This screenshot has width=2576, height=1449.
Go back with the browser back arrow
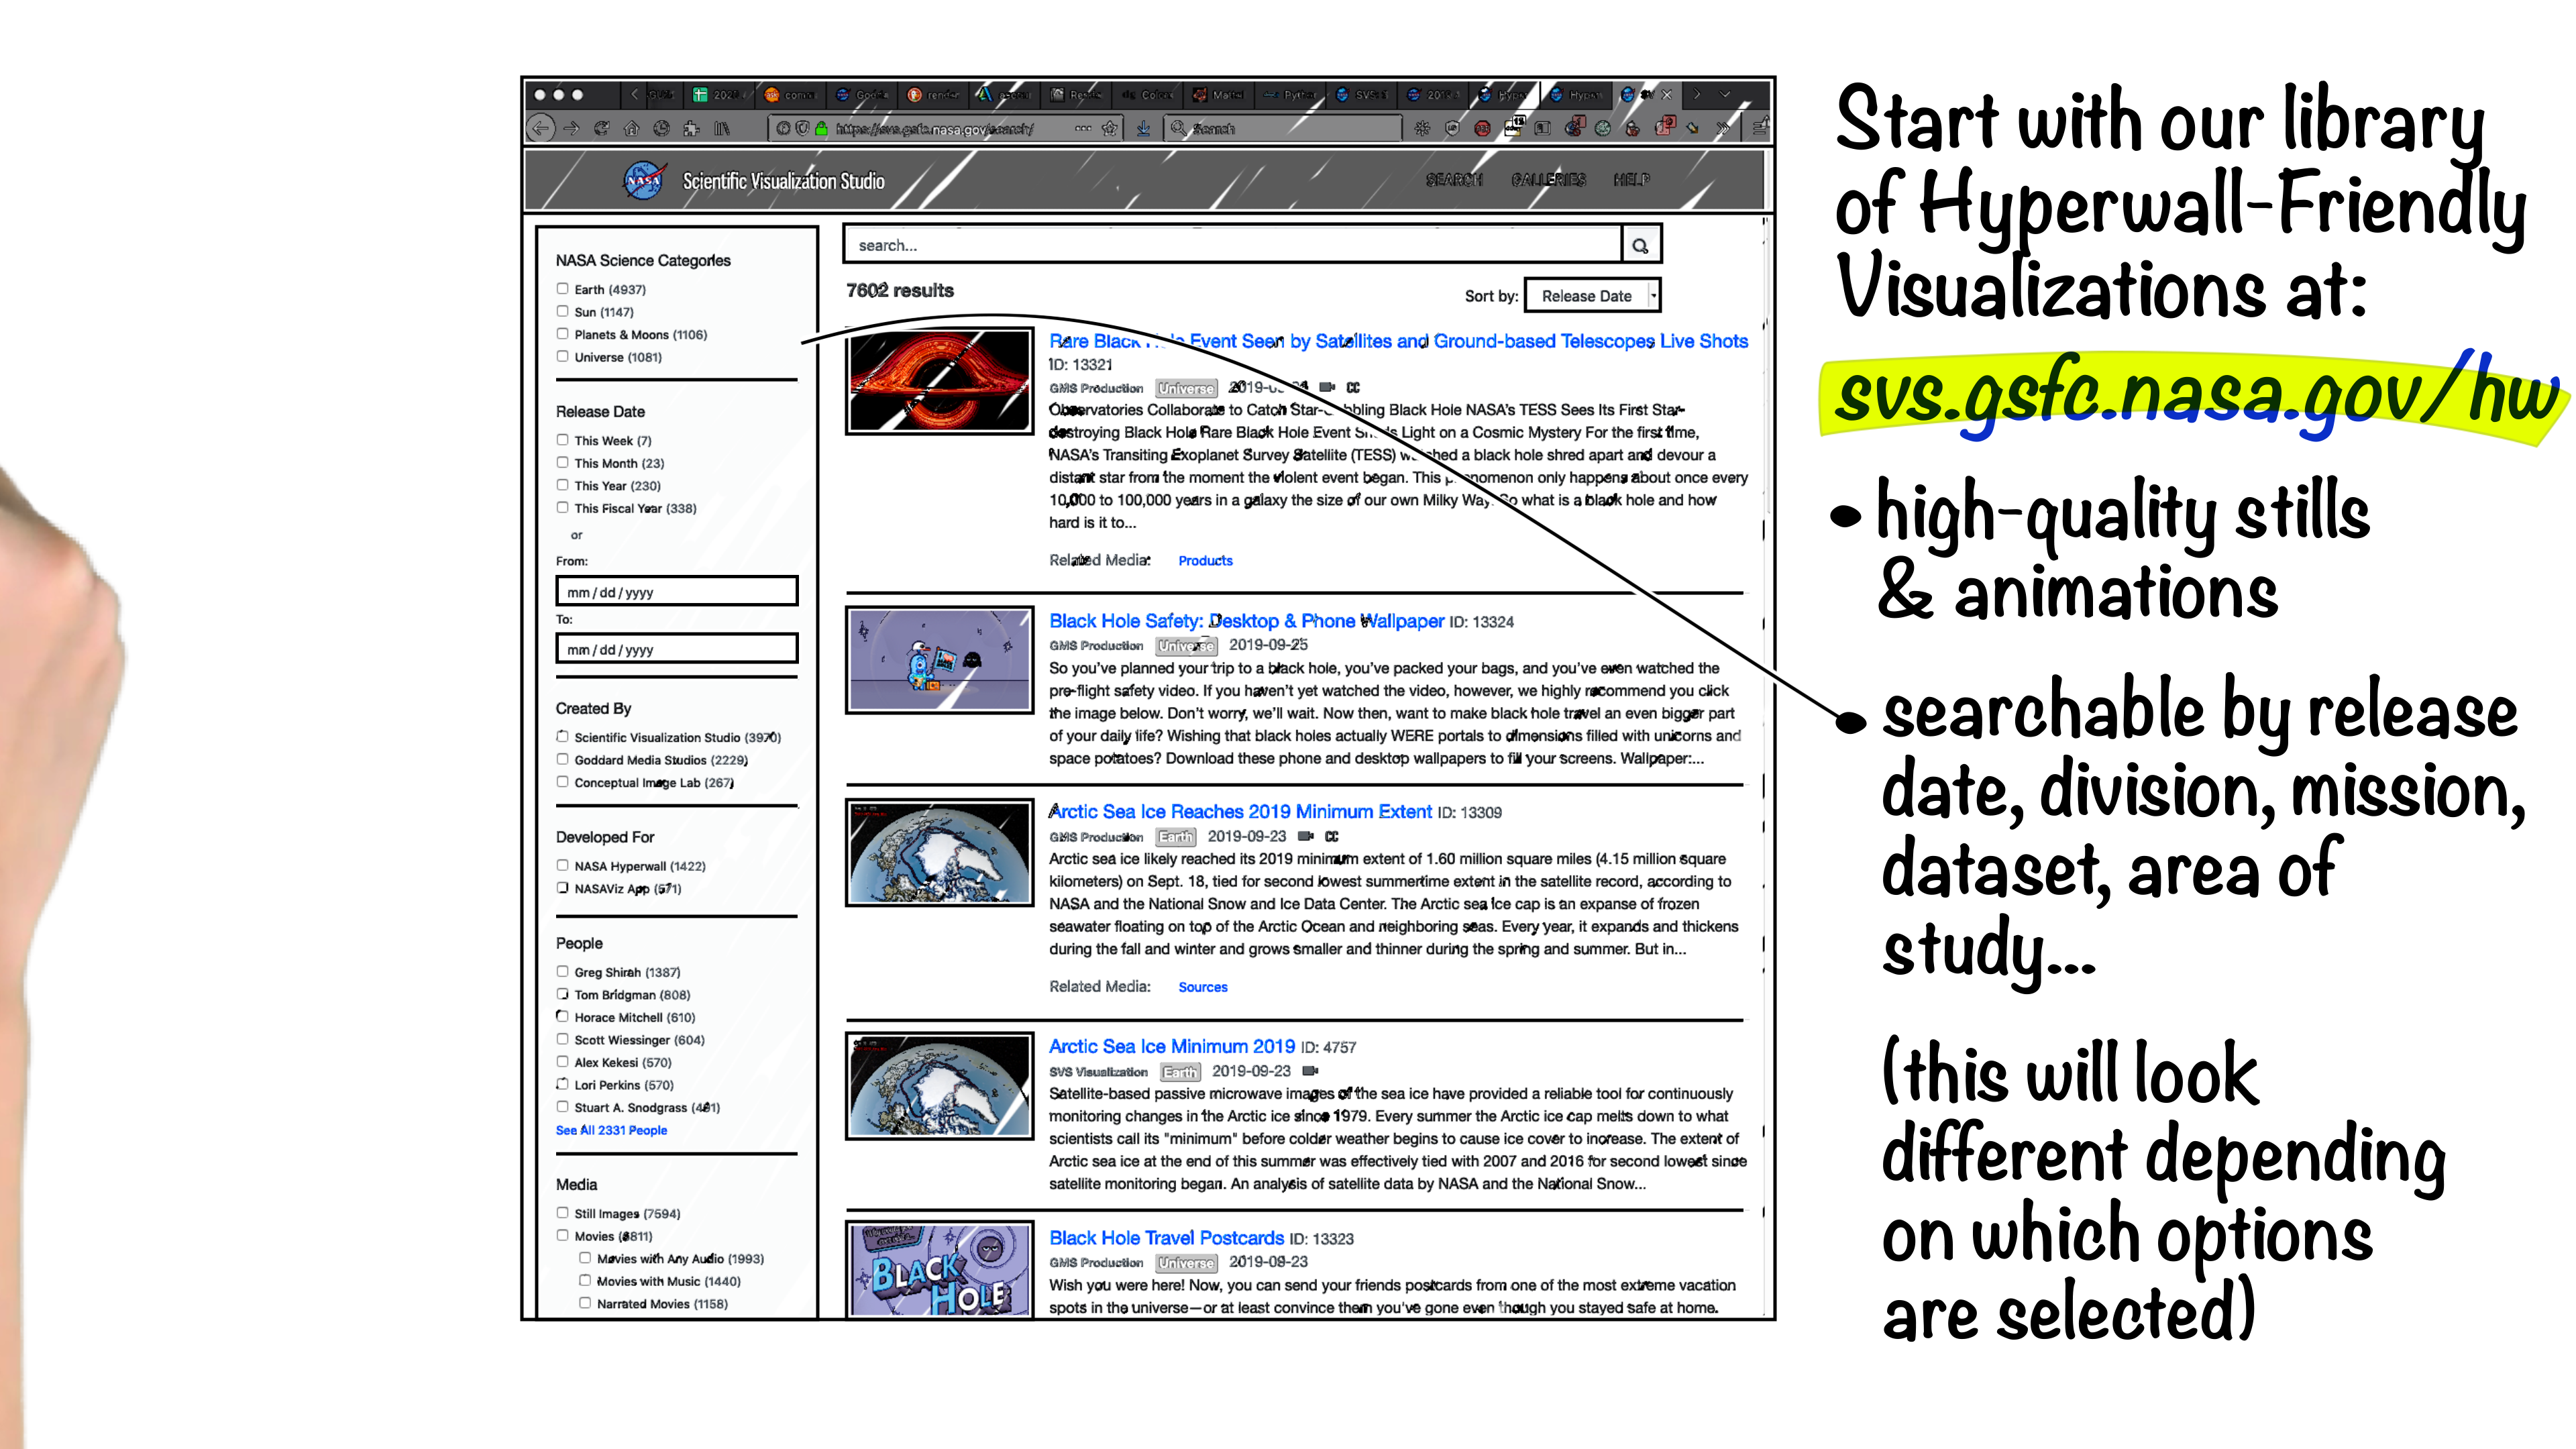coord(541,128)
